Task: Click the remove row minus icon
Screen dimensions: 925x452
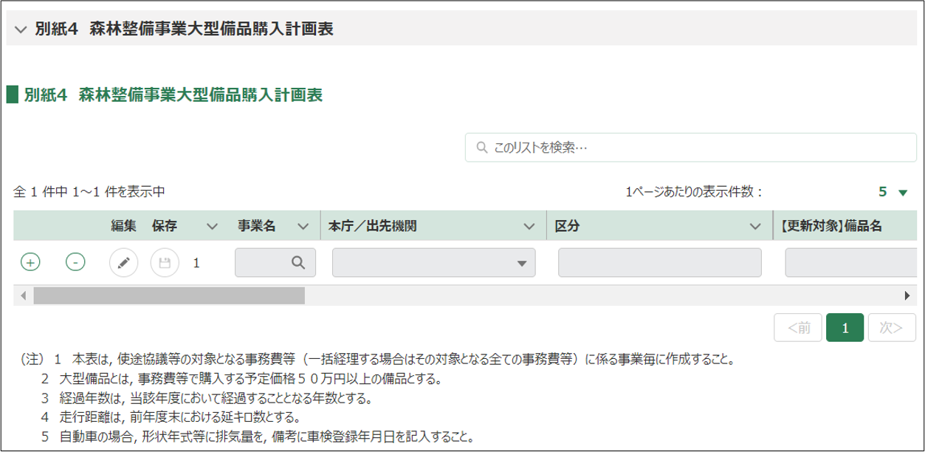Action: [75, 262]
